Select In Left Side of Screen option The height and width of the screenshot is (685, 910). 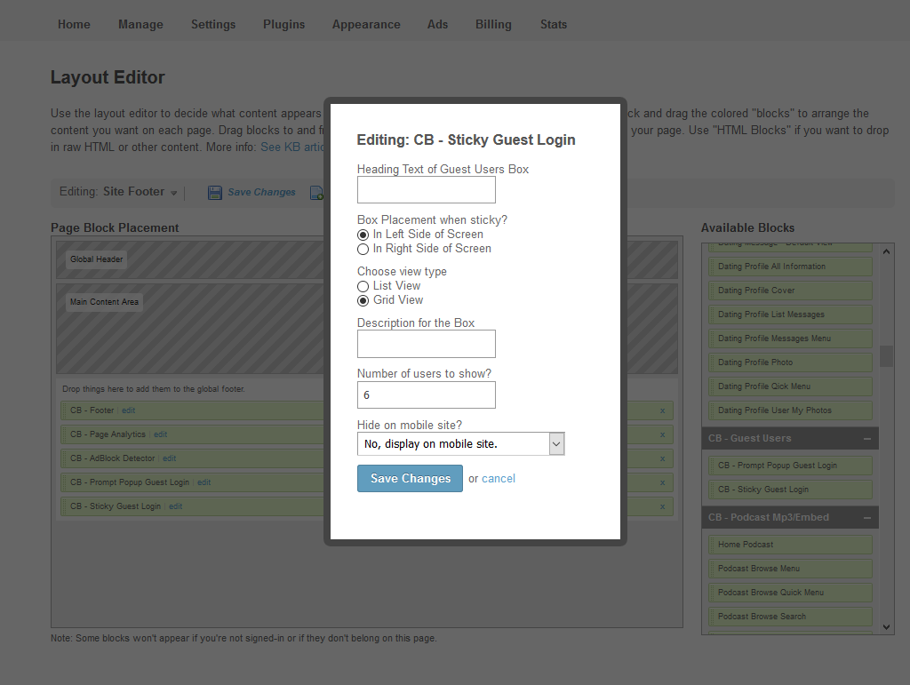point(363,235)
